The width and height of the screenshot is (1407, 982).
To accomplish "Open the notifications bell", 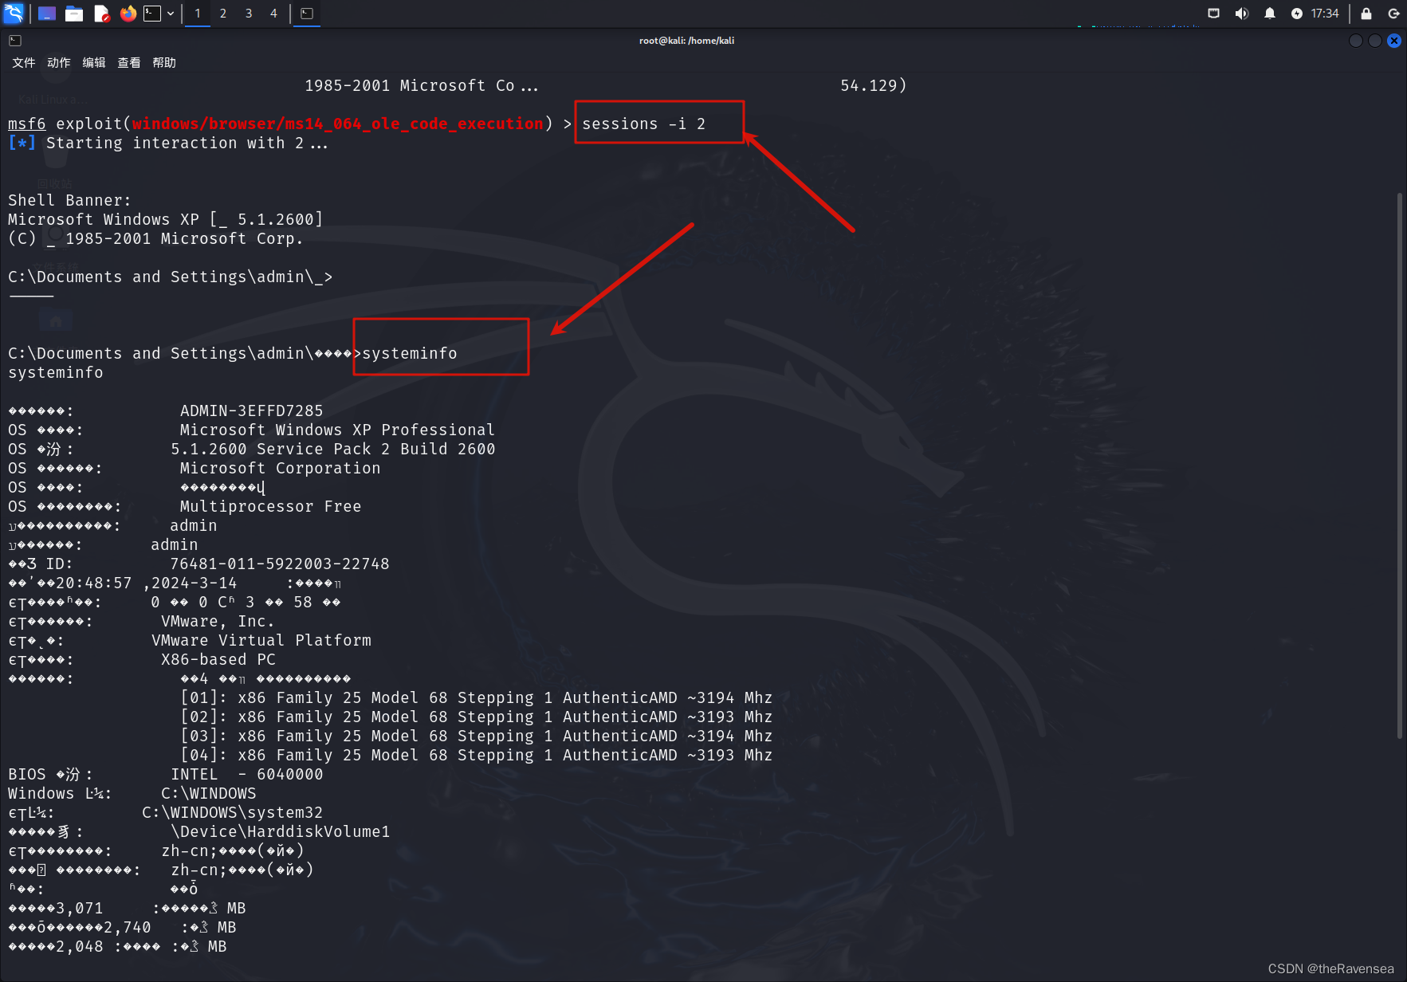I will coord(1269,14).
